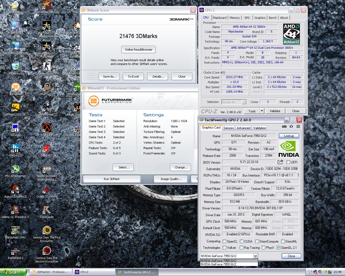
Task: Open Image Quality in 3DMark03
Action: [x=171, y=179]
